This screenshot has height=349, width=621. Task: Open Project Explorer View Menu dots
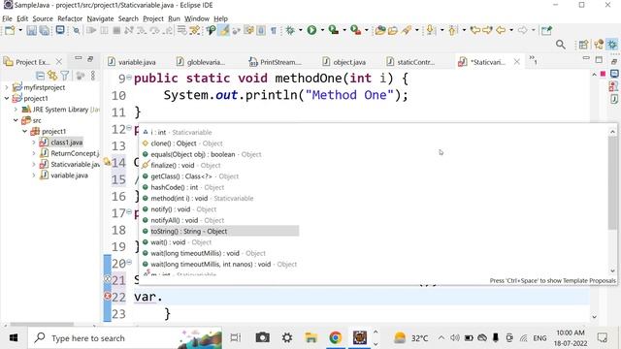[x=93, y=76]
